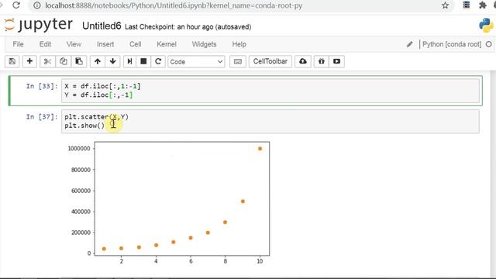This screenshot has height=279, width=496.
Task: Restart the kernel icon
Action: pyautogui.click(x=158, y=61)
